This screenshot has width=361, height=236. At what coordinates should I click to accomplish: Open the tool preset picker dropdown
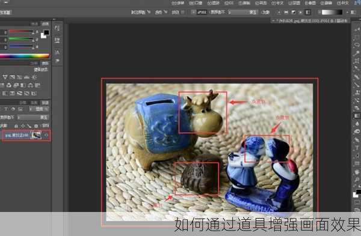(x=347, y=12)
